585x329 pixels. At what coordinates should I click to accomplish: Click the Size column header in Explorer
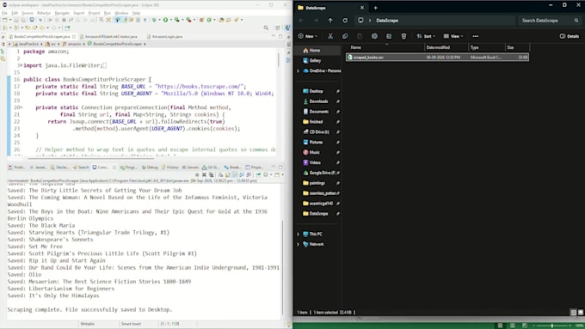pos(517,47)
